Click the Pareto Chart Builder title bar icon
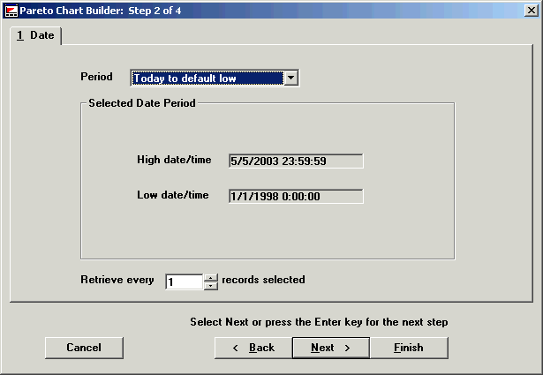 (11, 10)
